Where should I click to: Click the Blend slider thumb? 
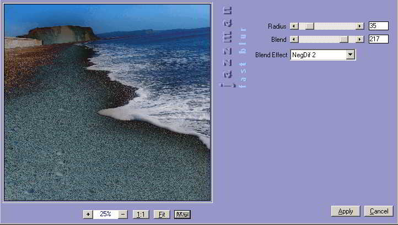pos(344,40)
